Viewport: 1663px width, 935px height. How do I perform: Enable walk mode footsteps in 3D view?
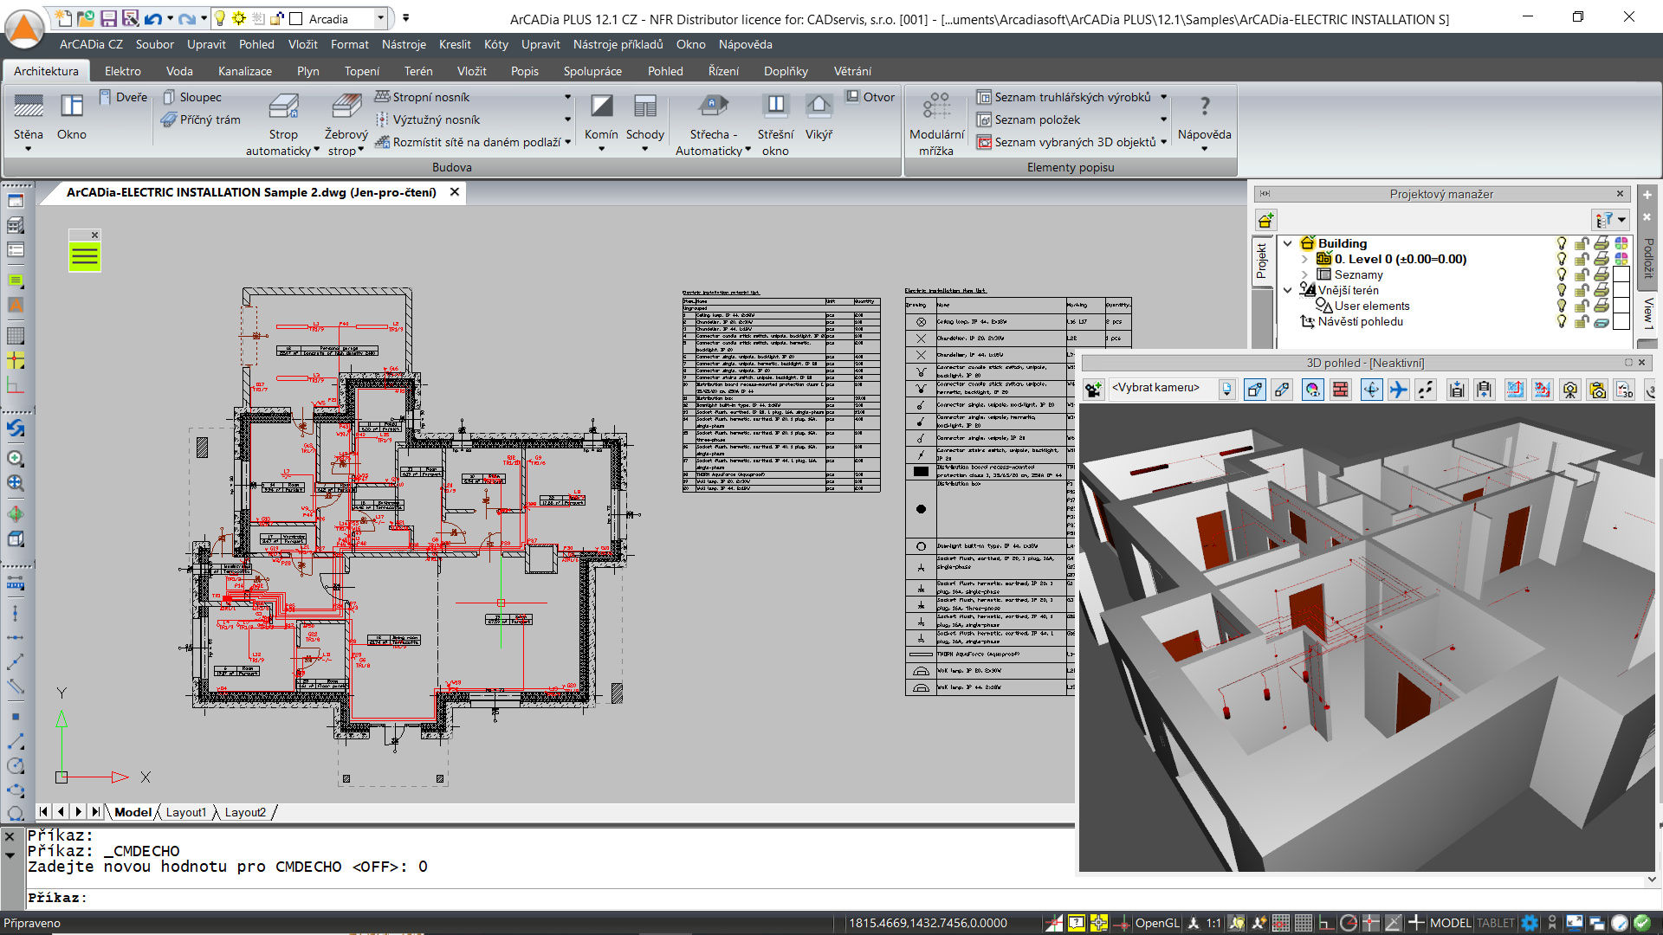1426,390
